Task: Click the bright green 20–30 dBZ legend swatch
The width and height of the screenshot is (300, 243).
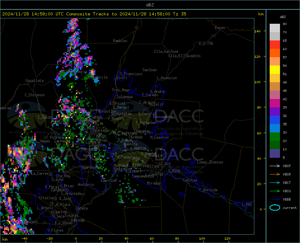Action: (x=275, y=137)
